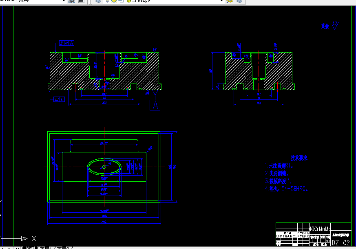Select the 40CrMnMo material text
Viewport: 356px width, 249px height.
tap(320, 229)
